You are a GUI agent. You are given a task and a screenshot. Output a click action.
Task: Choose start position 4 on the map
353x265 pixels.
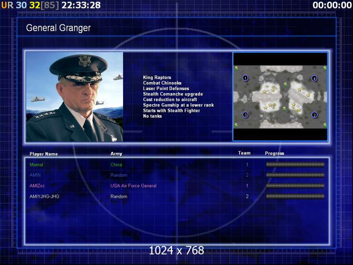click(x=315, y=79)
